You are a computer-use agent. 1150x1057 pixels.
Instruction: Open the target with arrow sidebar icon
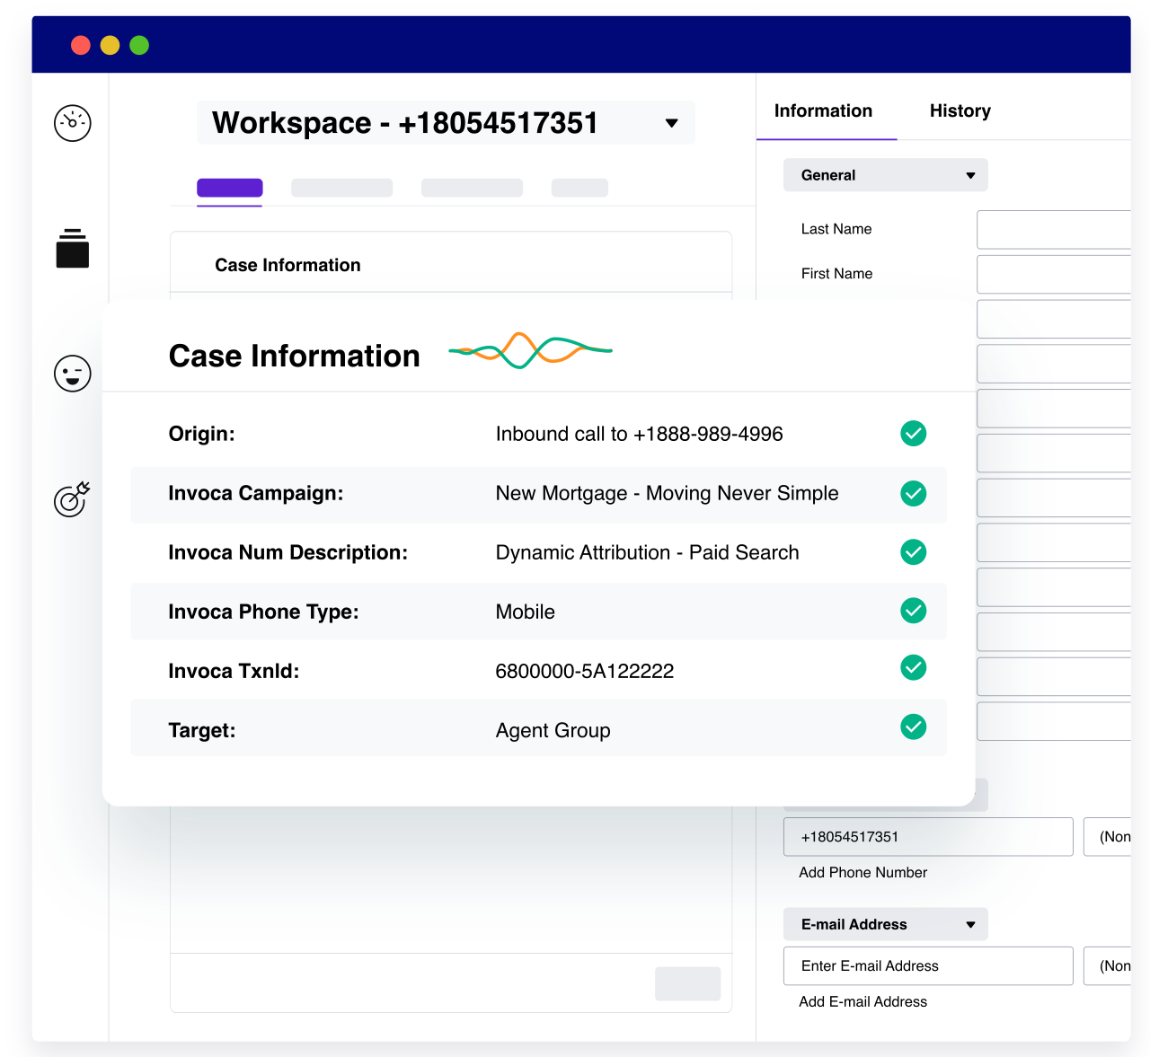tap(73, 499)
